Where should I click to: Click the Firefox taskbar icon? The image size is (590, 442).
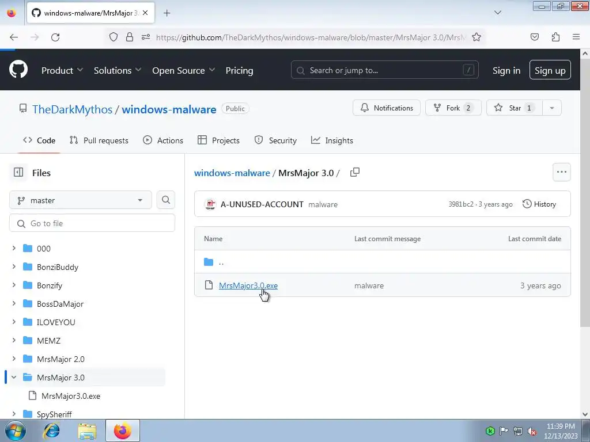point(123,430)
